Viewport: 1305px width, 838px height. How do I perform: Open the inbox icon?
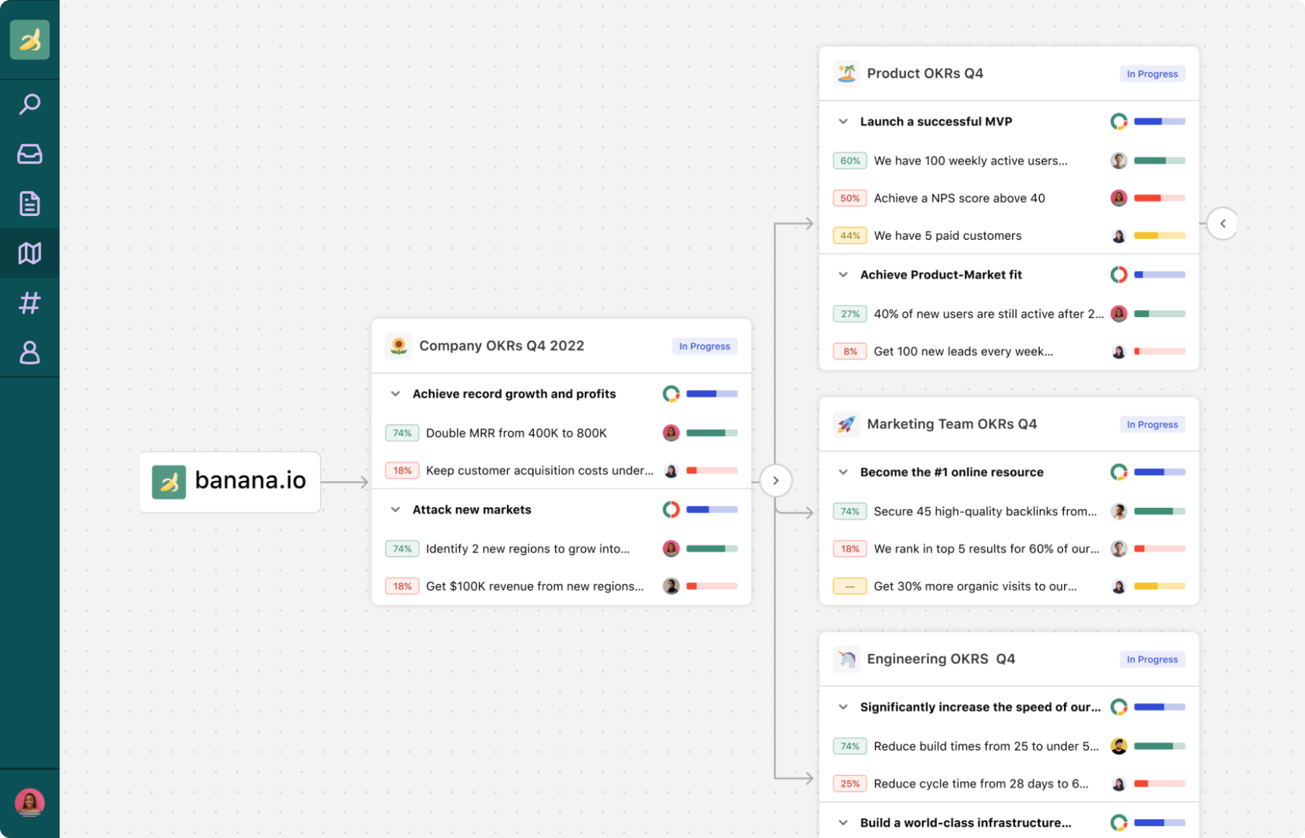[x=29, y=154]
